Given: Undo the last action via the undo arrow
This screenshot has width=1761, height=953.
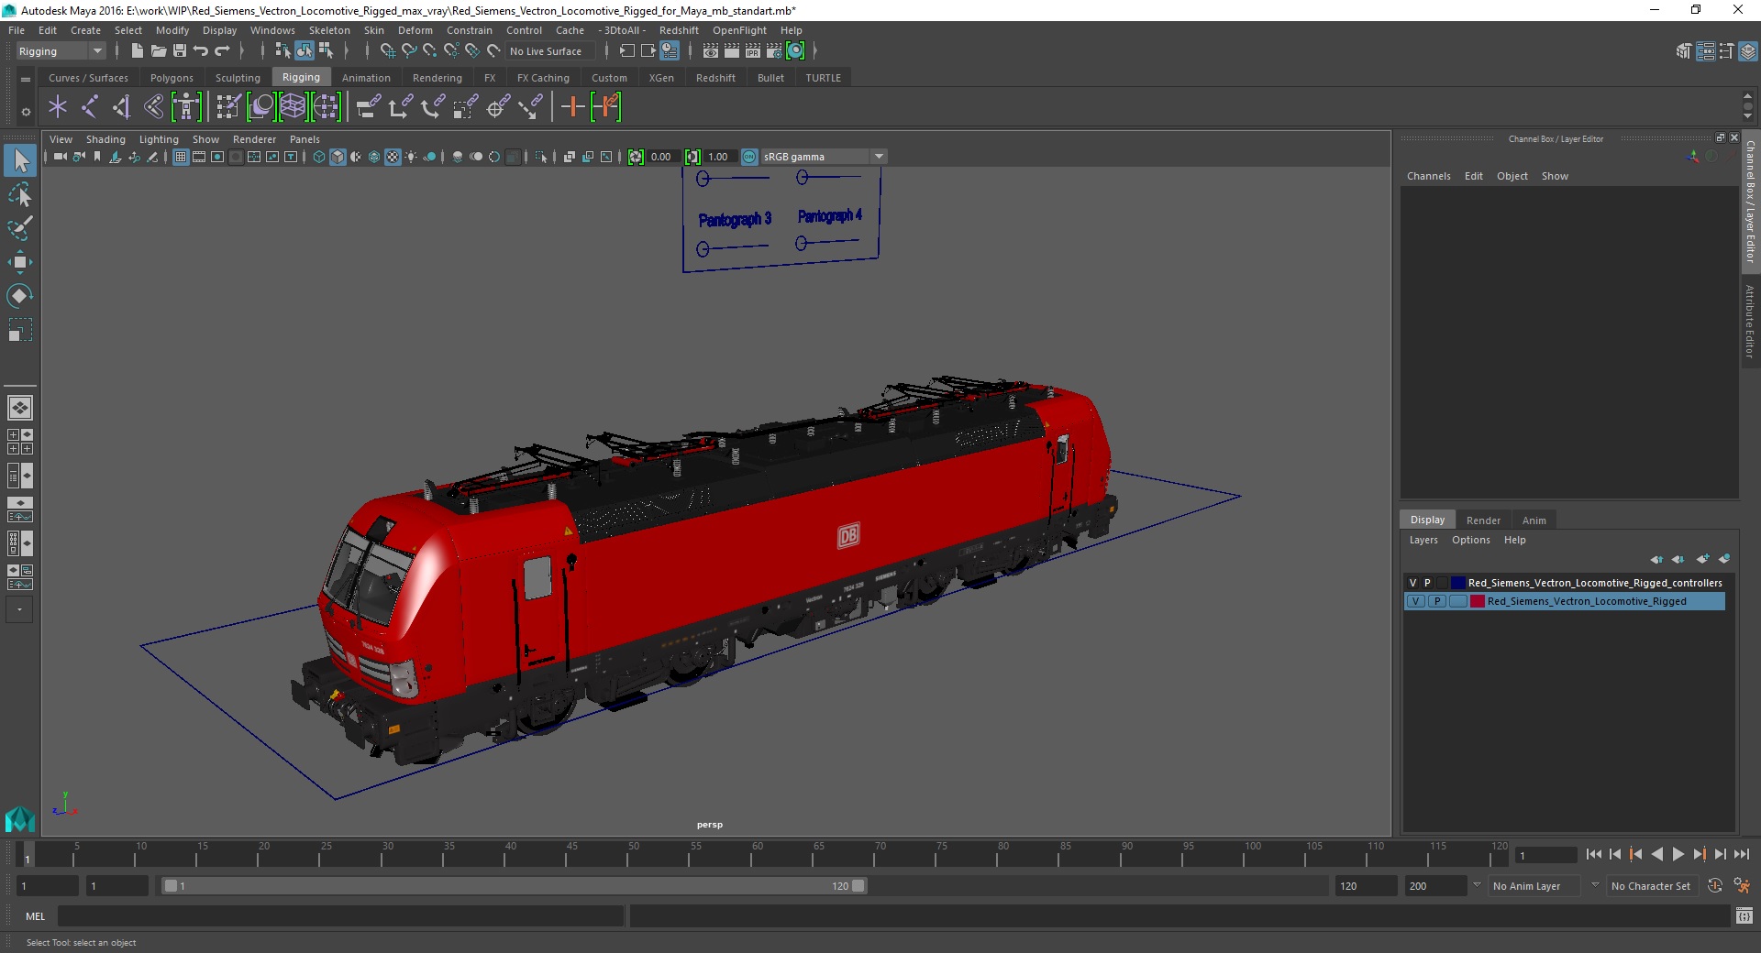Looking at the screenshot, I should coord(201,51).
